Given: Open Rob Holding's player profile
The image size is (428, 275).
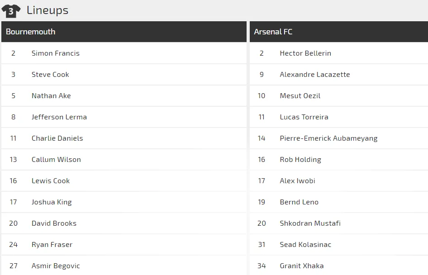Looking at the screenshot, I should [x=300, y=159].
